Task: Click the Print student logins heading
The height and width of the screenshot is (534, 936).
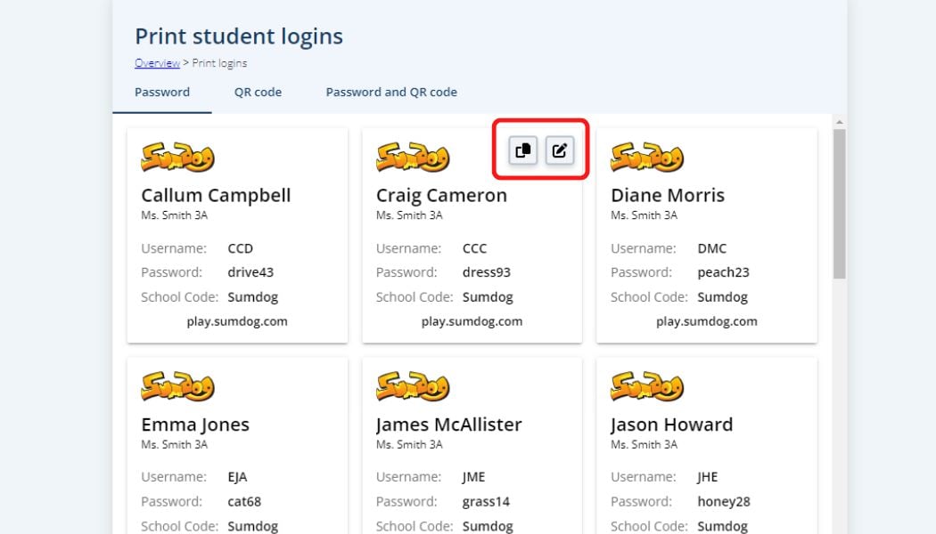Action: tap(238, 36)
